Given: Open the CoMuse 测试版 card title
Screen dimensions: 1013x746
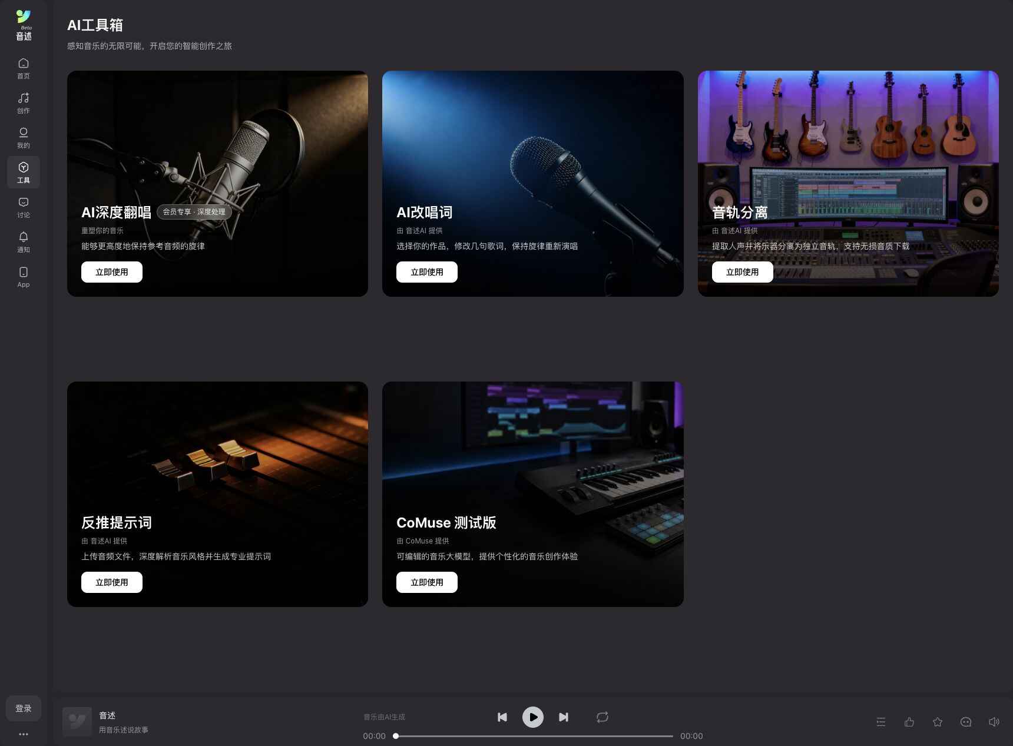Looking at the screenshot, I should (x=446, y=522).
